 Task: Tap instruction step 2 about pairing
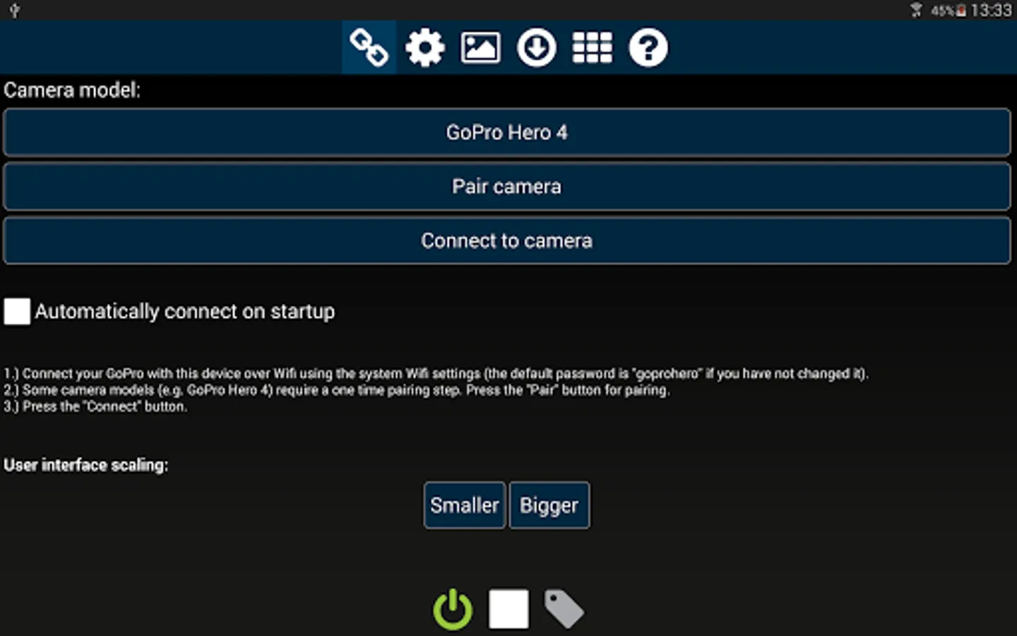(x=336, y=390)
